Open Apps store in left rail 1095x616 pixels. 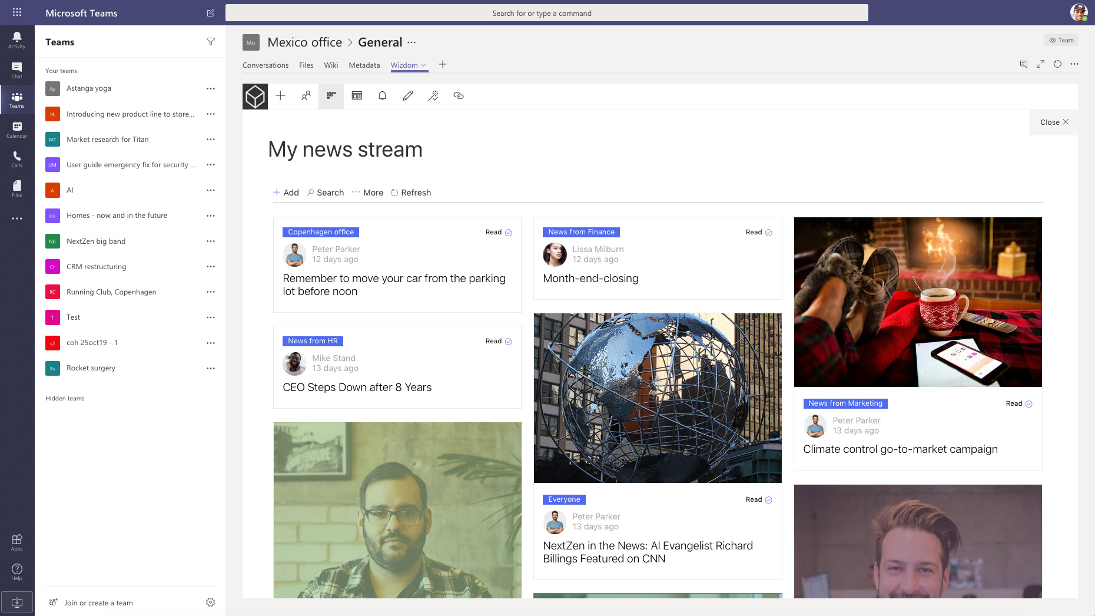coord(17,542)
